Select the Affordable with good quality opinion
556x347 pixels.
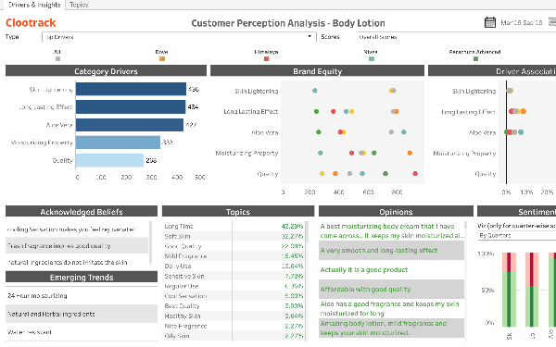coord(391,290)
